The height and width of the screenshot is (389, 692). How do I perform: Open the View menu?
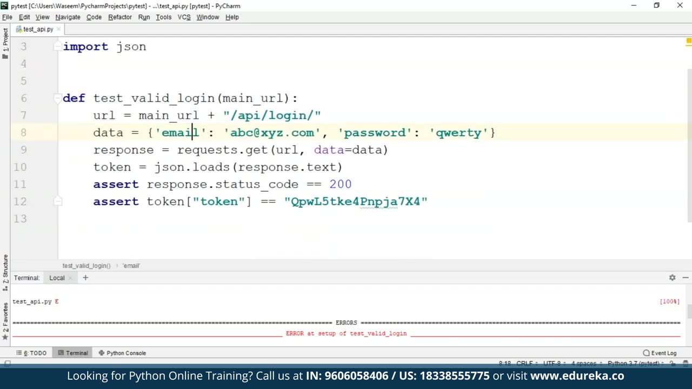pyautogui.click(x=42, y=17)
